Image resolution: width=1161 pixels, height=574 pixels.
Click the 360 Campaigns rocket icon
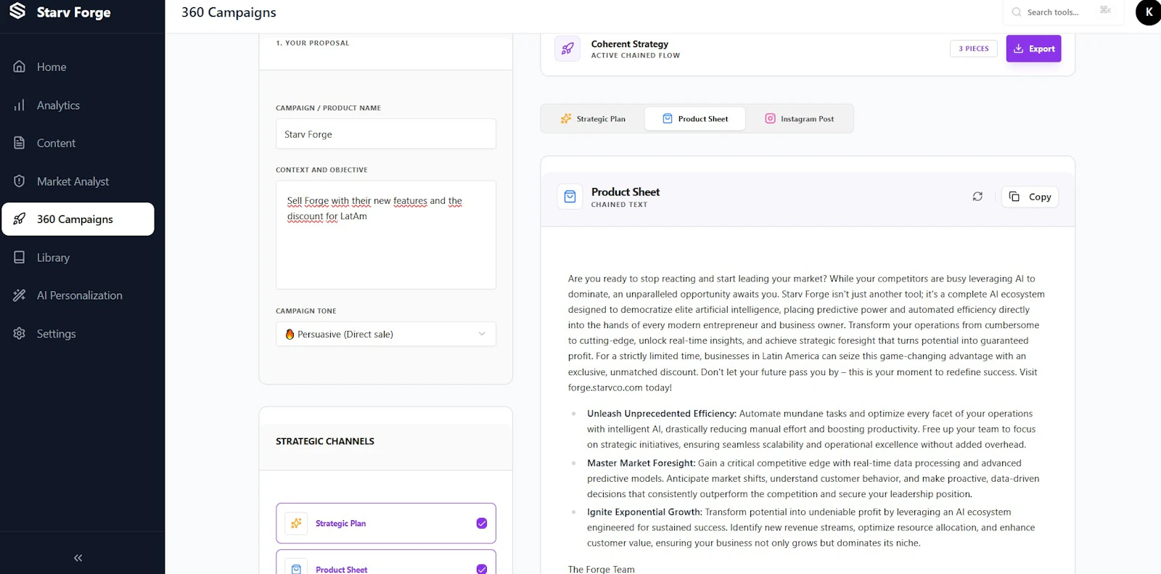(20, 219)
